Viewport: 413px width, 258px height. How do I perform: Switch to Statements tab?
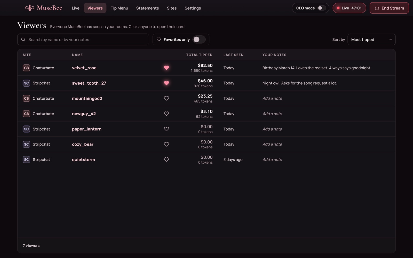pyautogui.click(x=147, y=8)
